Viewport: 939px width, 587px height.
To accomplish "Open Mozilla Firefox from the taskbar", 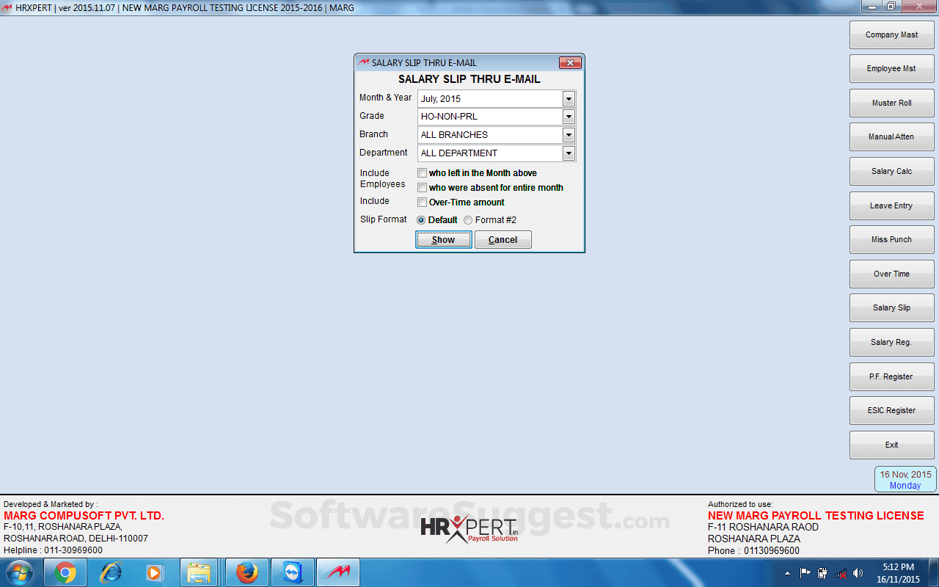I will tap(246, 572).
